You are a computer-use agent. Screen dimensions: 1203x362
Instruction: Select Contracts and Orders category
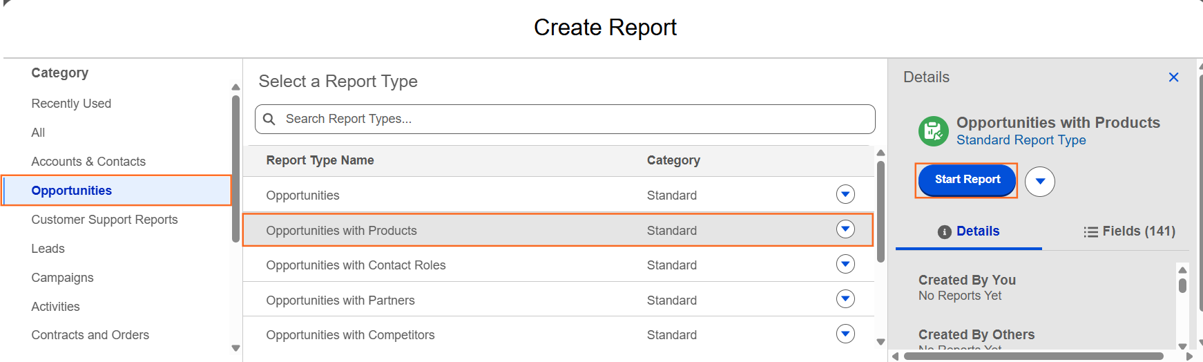coord(90,335)
